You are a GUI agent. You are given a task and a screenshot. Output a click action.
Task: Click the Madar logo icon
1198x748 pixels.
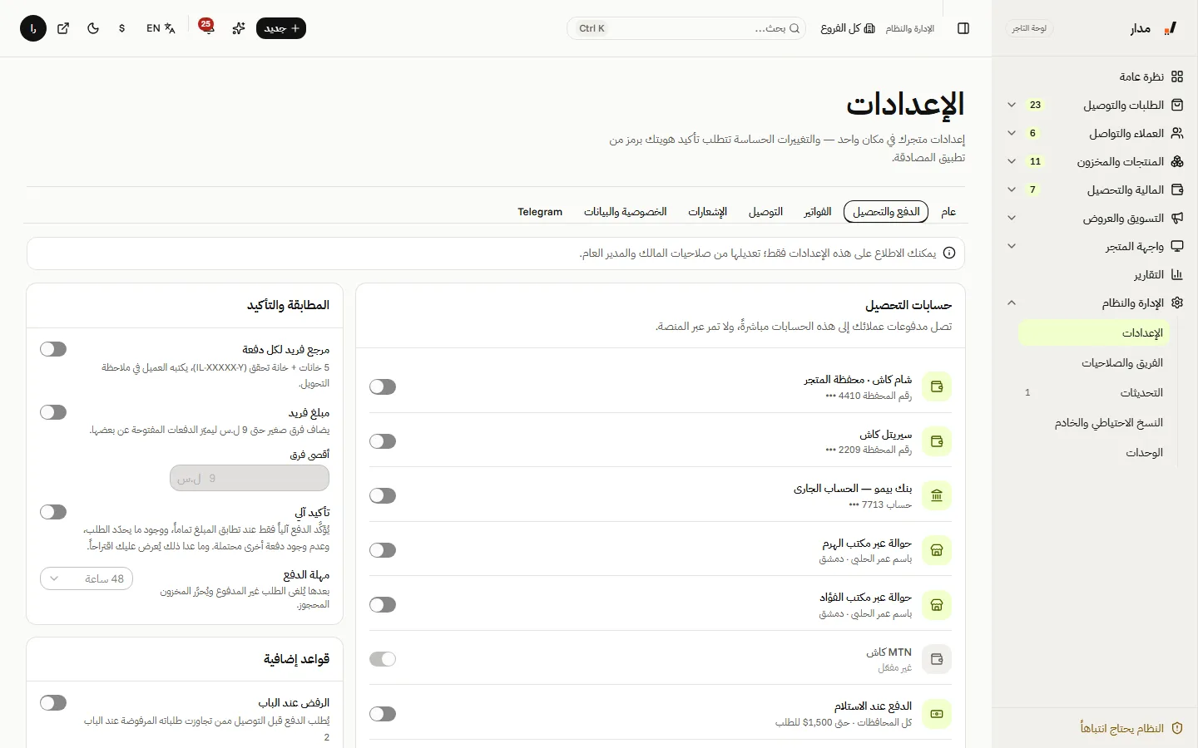1170,28
